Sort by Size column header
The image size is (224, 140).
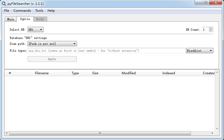(x=95, y=73)
